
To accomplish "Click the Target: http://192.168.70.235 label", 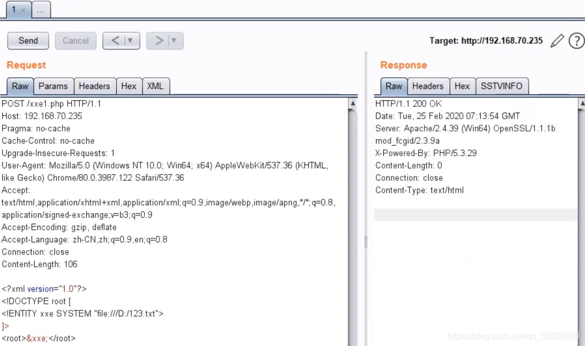I will [486, 41].
